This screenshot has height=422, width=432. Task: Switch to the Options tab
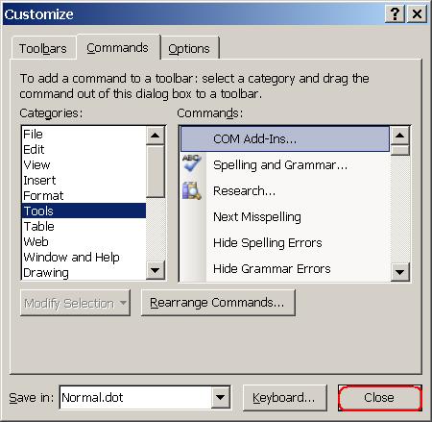(189, 48)
